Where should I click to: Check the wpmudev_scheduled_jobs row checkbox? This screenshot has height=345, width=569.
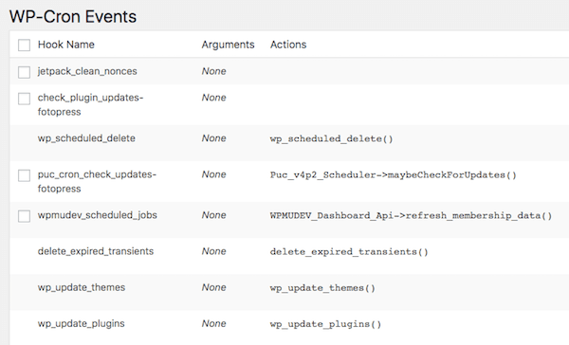tap(25, 216)
